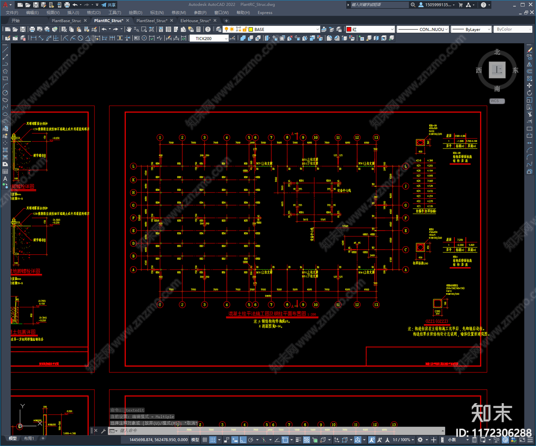Switch to the PlantBase_Struc drawing tab
This screenshot has height=446, width=536.
(66, 21)
